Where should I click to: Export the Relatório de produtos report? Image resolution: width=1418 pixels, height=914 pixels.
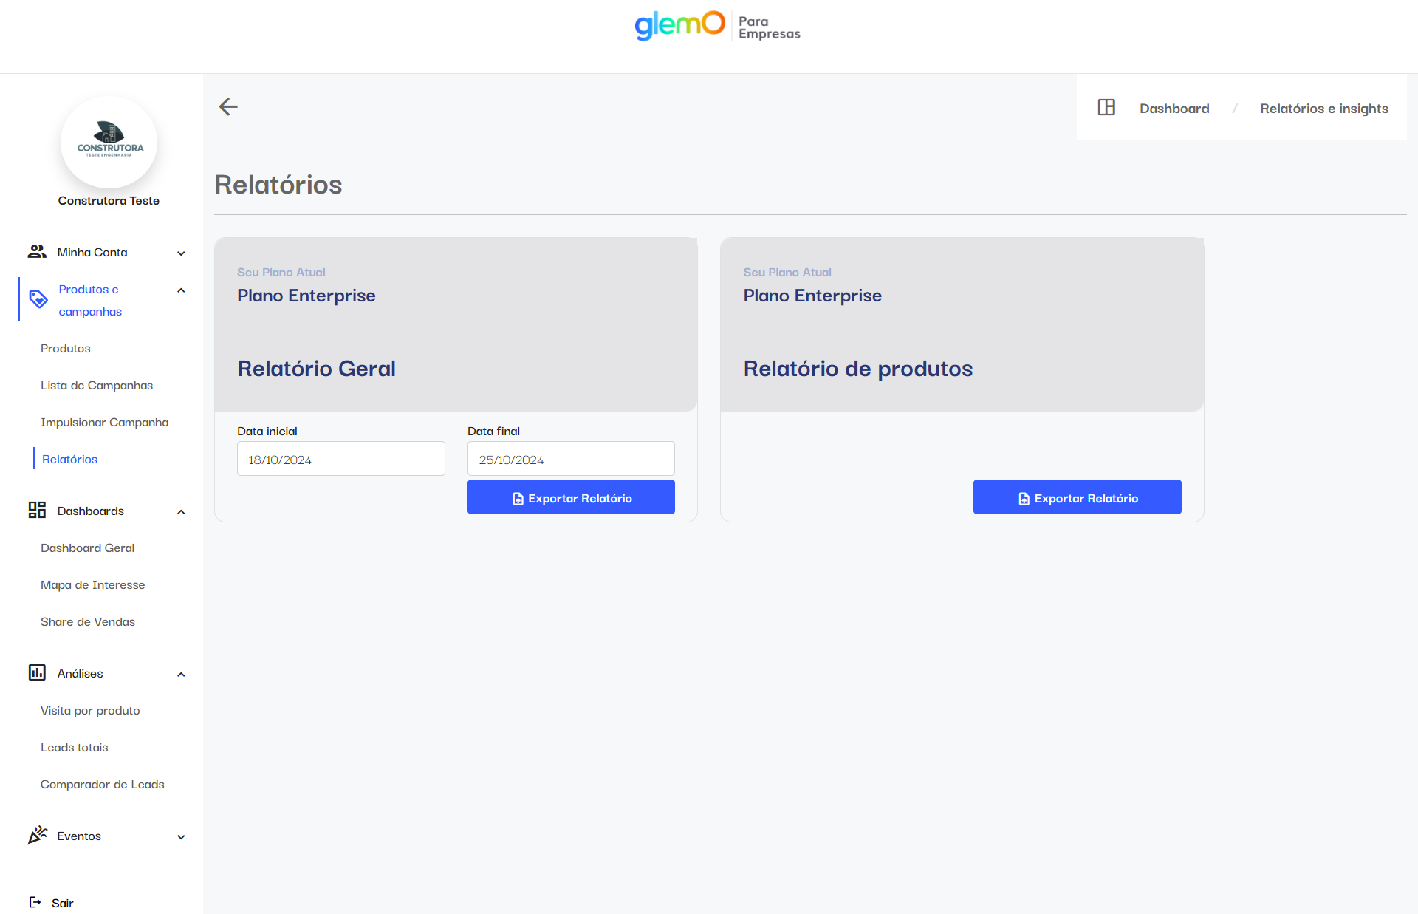click(x=1077, y=497)
